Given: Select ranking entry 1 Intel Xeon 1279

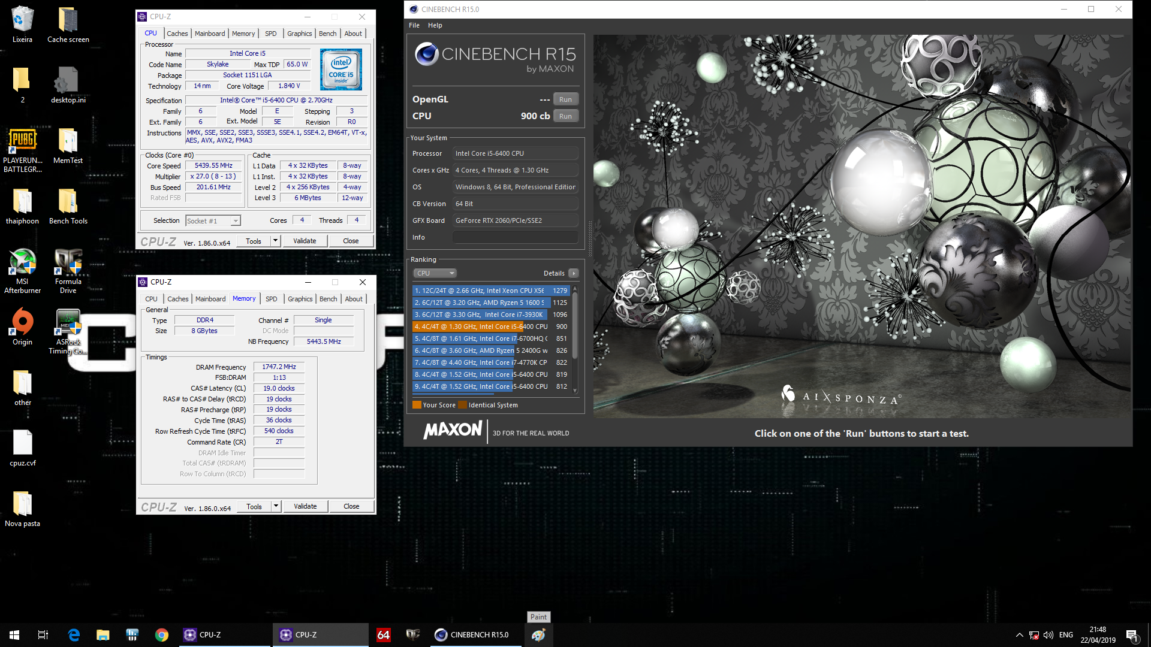Looking at the screenshot, I should click(x=490, y=291).
